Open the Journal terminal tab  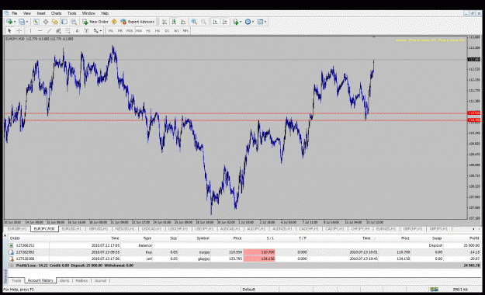[100, 280]
